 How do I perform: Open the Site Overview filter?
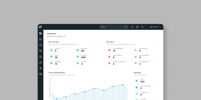(x=99, y=43)
